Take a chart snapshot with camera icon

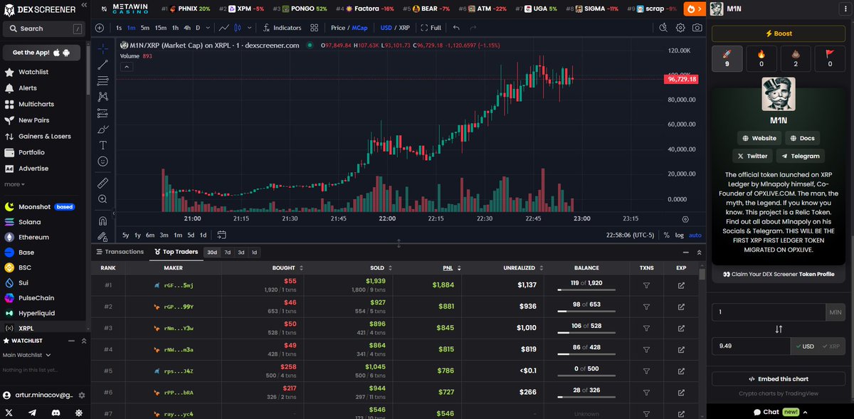[x=697, y=28]
